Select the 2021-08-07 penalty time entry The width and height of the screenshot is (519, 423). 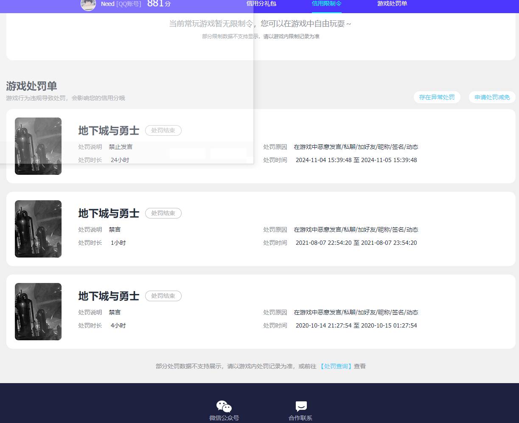356,243
